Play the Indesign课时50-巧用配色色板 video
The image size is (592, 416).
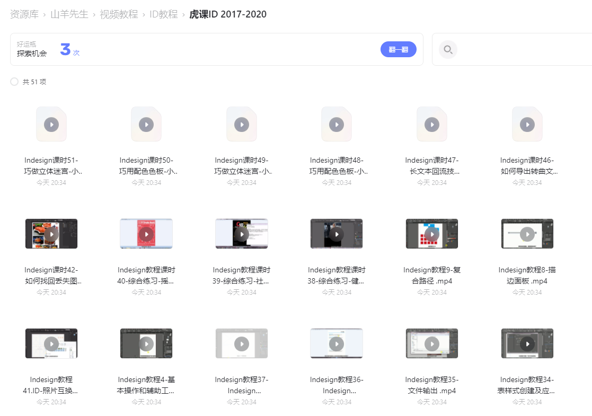coord(146,124)
